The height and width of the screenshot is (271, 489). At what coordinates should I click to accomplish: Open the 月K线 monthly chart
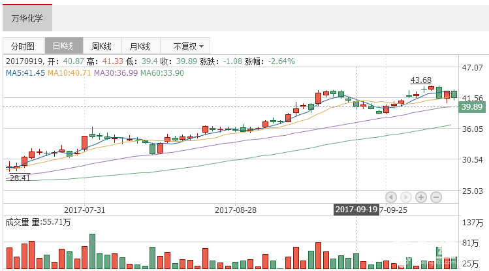(140, 46)
